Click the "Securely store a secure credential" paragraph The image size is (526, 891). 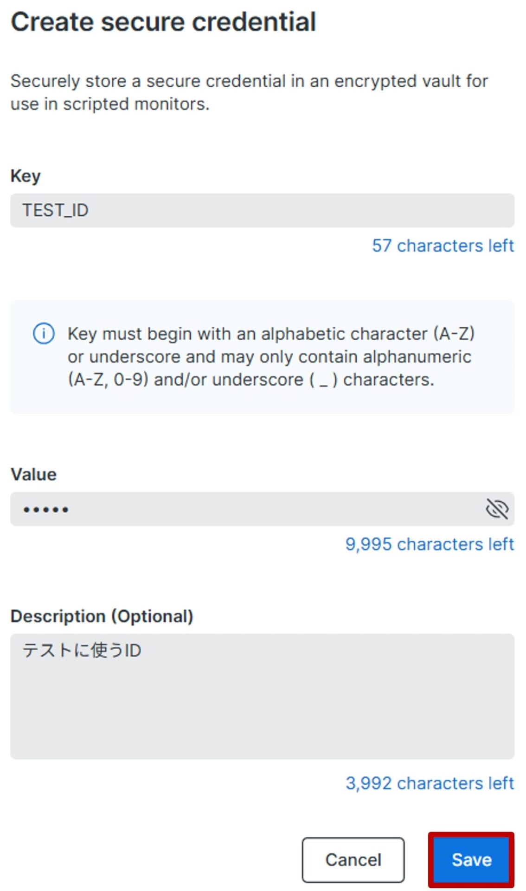[249, 92]
